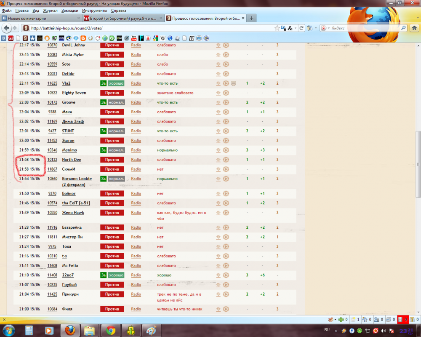This screenshot has height=337, width=421.
Task: Switch to the Новые комментарии tab
Action: click(x=40, y=18)
